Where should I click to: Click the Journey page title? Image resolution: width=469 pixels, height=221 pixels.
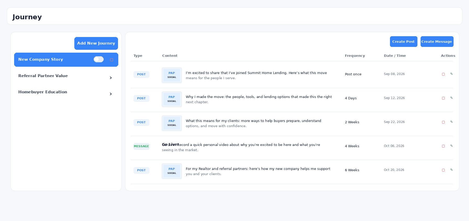tap(27, 17)
